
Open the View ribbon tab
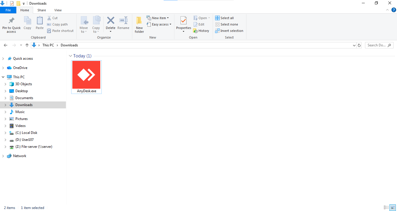pos(58,10)
